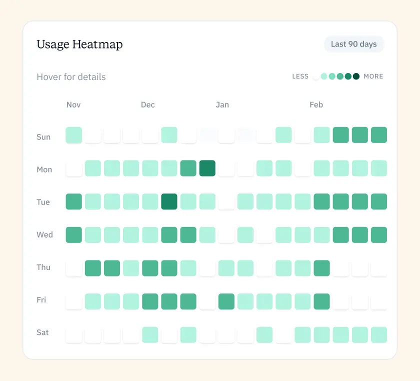Viewport: 420px width, 381px height.
Task: Click the darkest legend dot beside MORE
Action: click(x=356, y=76)
